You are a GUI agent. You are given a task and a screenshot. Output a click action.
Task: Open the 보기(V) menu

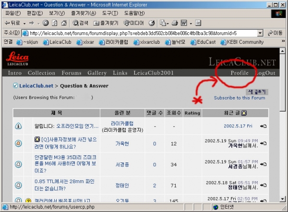57,13
